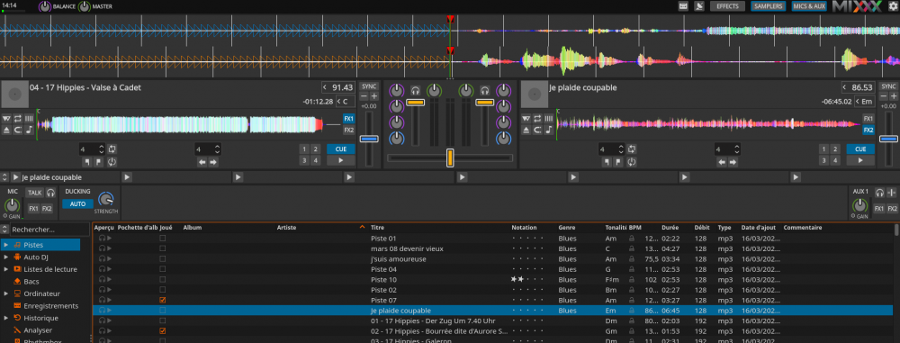
Task: Toggle beatloop on deck 1
Action: coord(112,149)
